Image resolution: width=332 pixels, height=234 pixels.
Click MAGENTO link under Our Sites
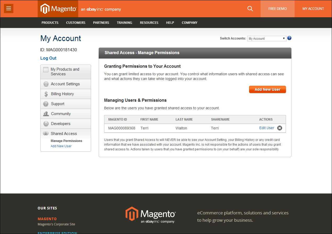tap(47, 219)
